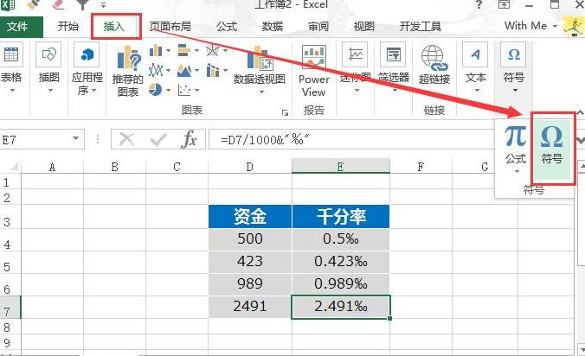Collapse the ribbon with the arrow
The image size is (585, 356).
point(580,112)
